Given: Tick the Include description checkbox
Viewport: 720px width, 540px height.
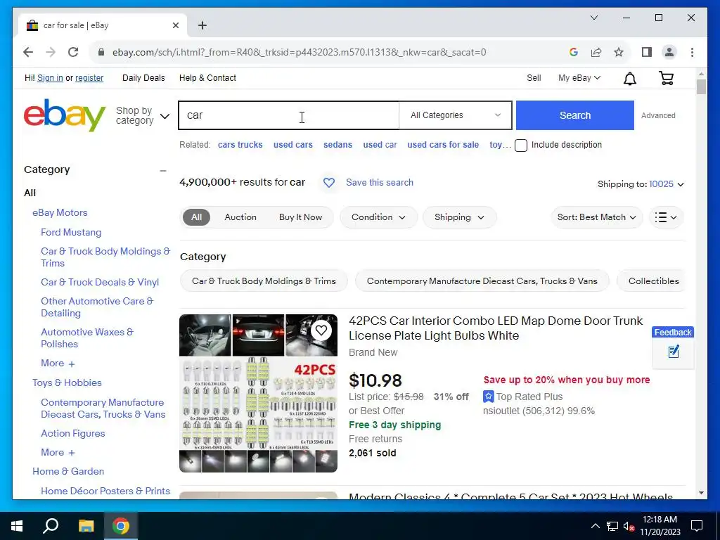Looking at the screenshot, I should 521,146.
